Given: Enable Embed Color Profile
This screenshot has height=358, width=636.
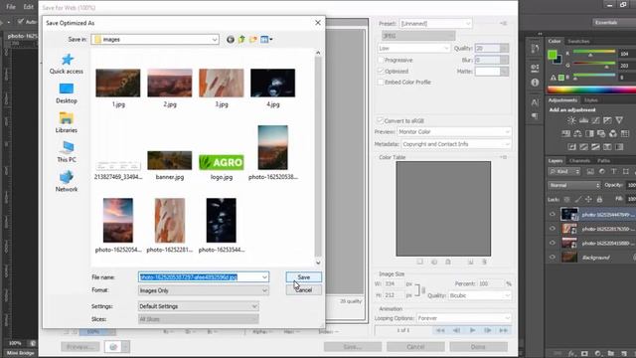Looking at the screenshot, I should click(381, 82).
